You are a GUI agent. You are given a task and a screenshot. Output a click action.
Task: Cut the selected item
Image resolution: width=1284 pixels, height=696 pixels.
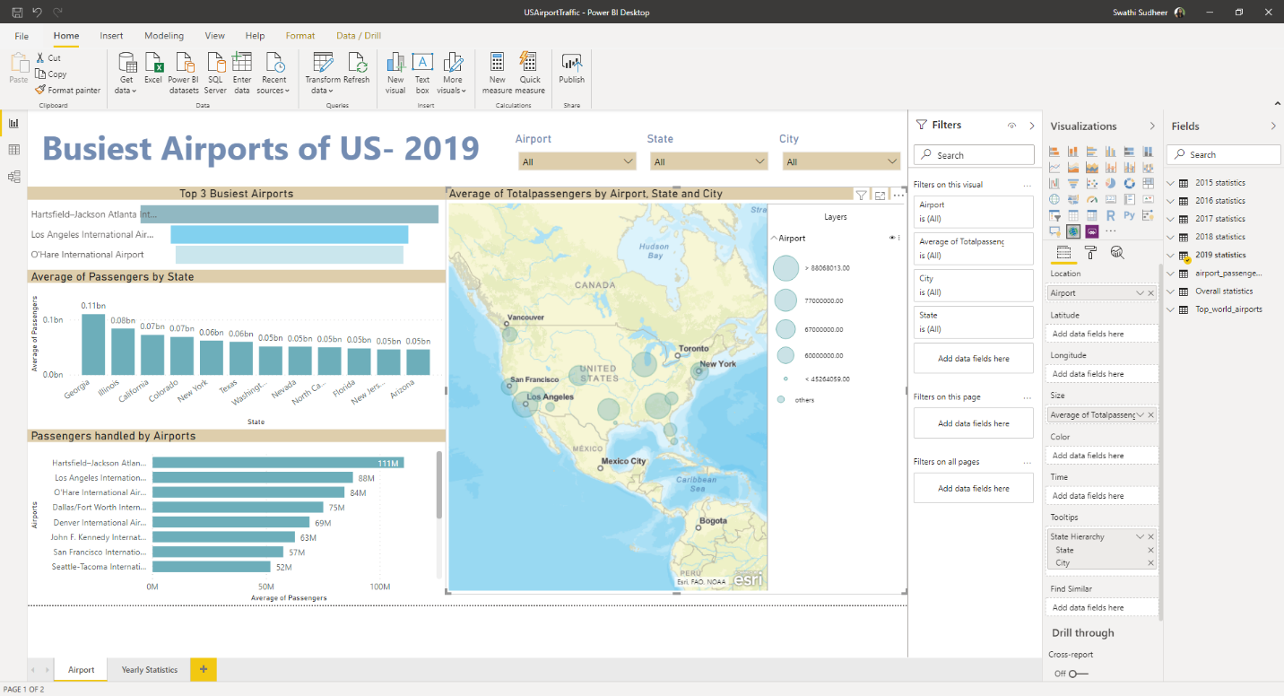(x=48, y=58)
